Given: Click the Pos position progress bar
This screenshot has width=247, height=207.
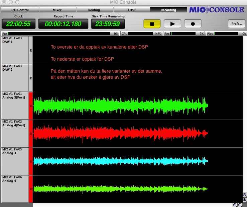Looking at the screenshot, I should (x=59, y=33).
